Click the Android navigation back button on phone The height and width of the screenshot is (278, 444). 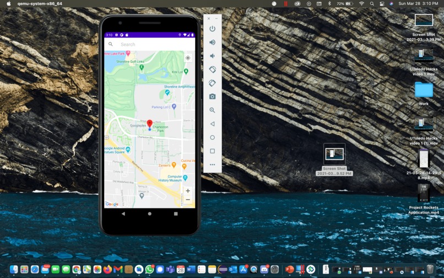[x=123, y=213]
